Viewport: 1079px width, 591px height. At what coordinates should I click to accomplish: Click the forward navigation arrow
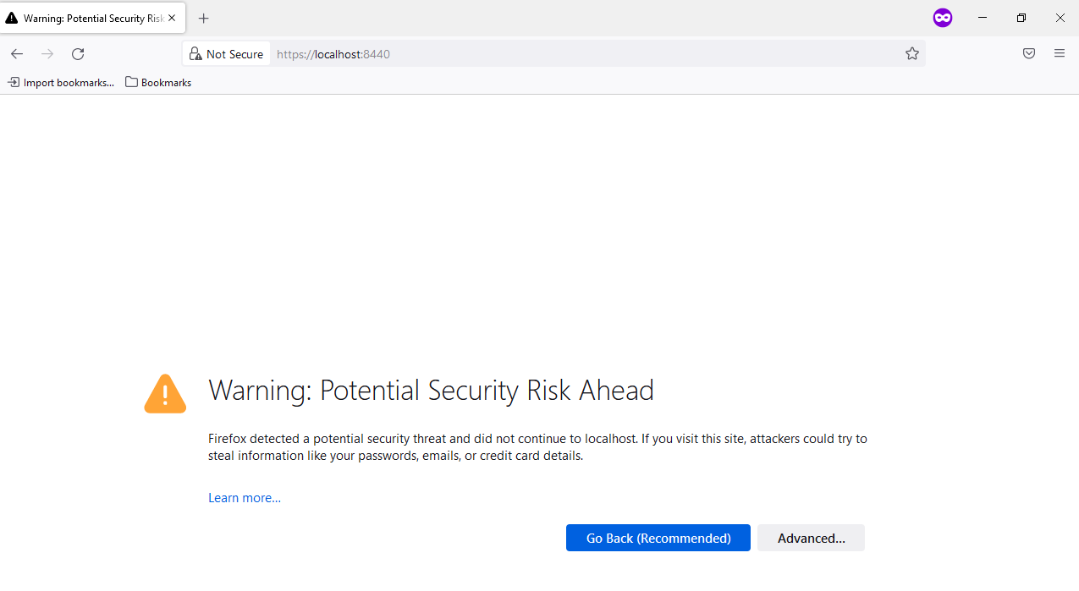(x=47, y=54)
